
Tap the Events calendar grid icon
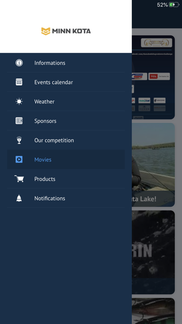pos(19,82)
